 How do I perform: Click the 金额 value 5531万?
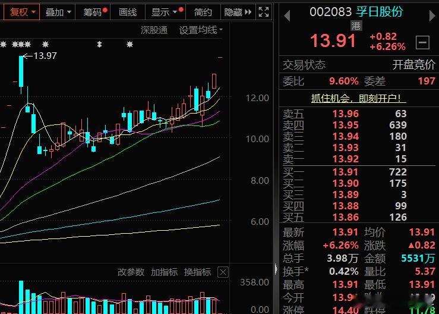click(x=418, y=258)
